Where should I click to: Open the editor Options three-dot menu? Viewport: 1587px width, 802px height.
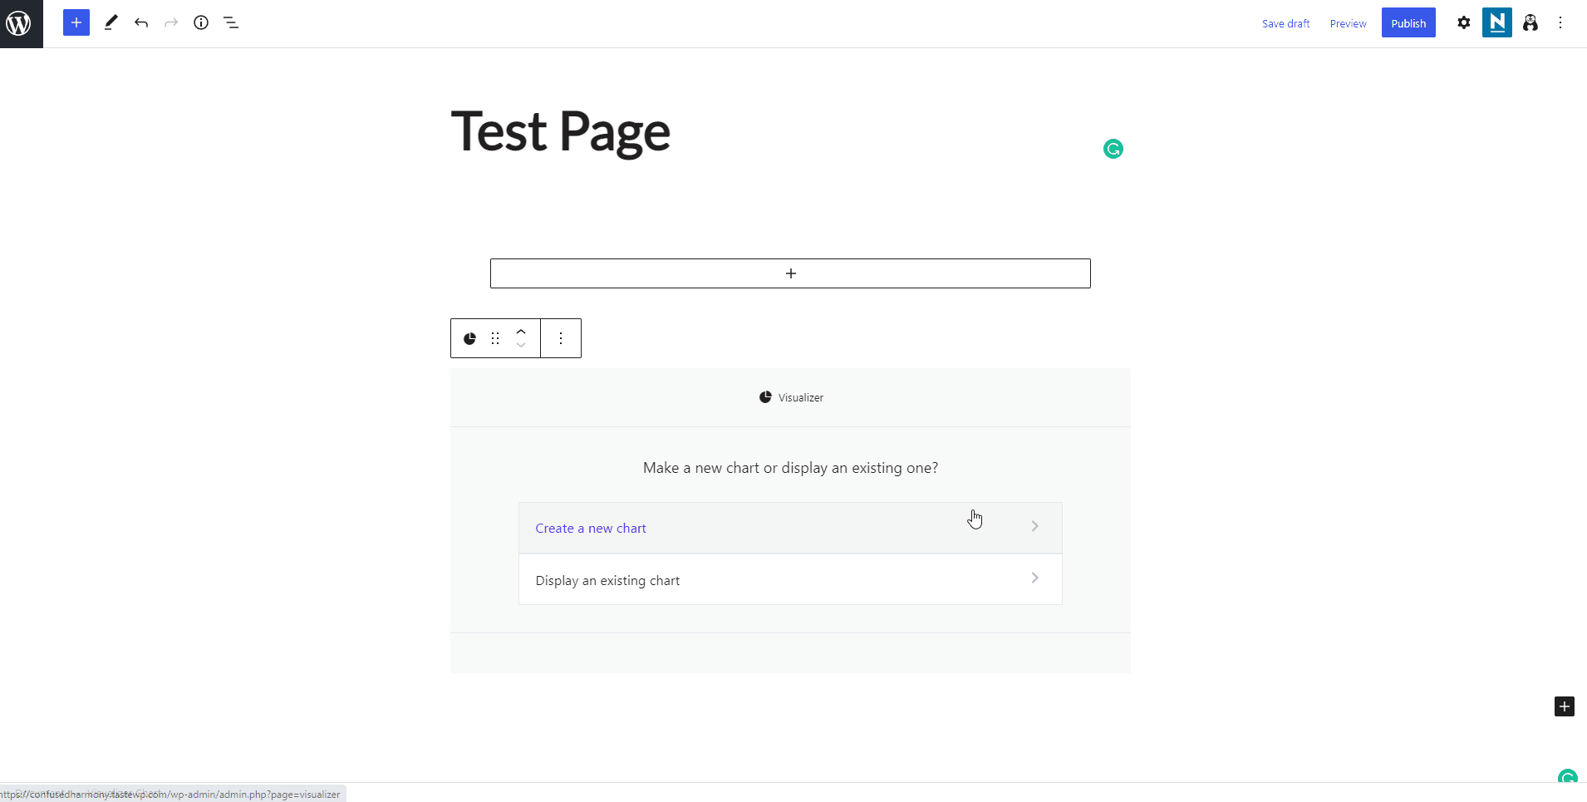tap(1560, 23)
